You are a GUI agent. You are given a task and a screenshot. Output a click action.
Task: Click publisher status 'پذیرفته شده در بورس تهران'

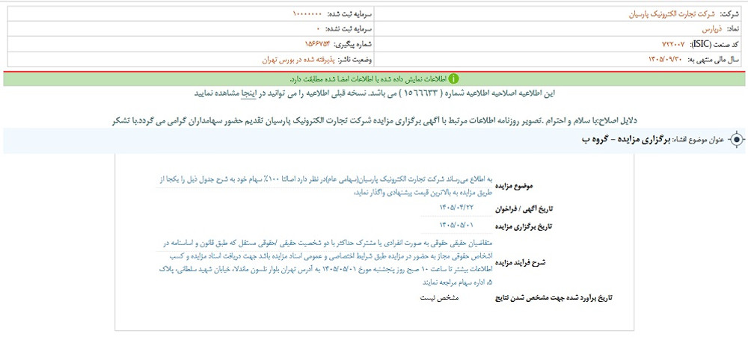click(x=298, y=60)
